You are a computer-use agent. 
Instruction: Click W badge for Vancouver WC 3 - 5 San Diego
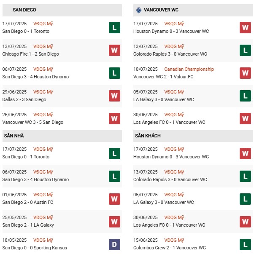coord(114,119)
